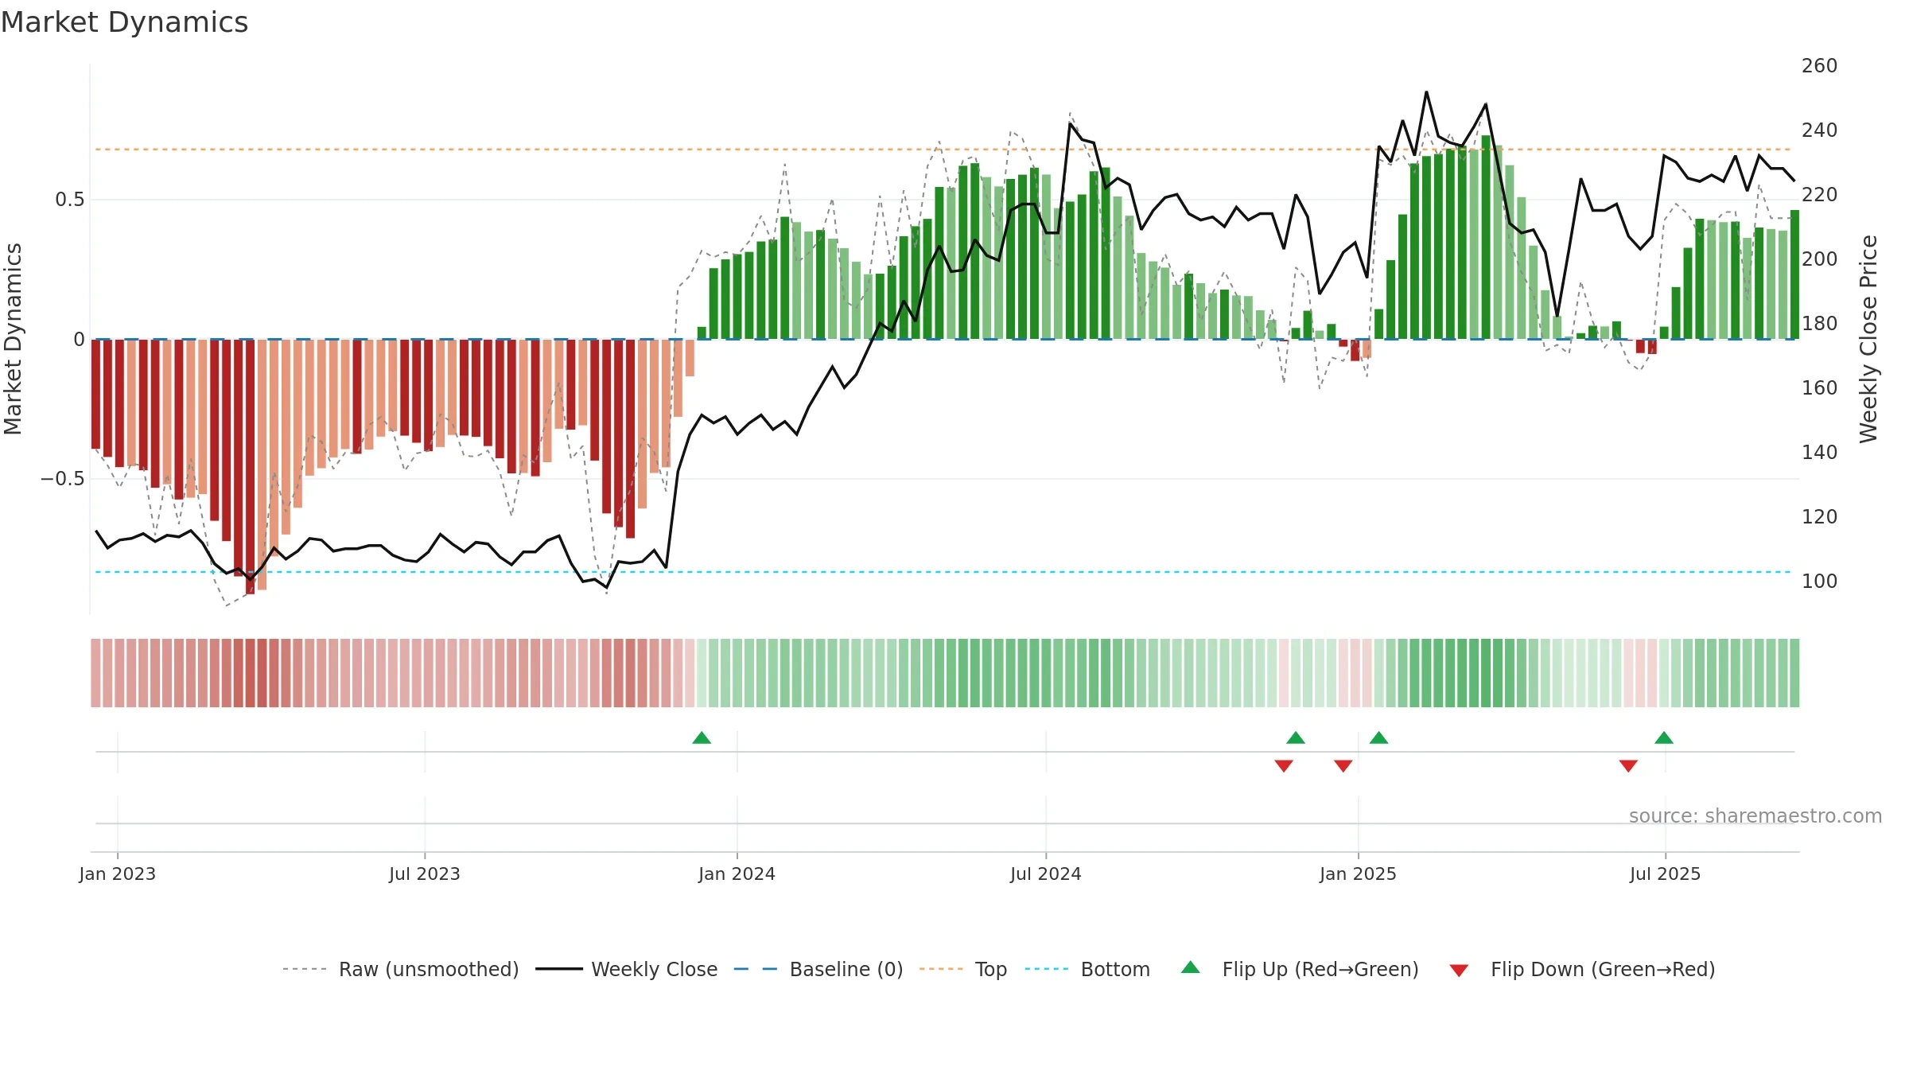Click the −0.5 left-axis tick label
The width and height of the screenshot is (1909, 1074).
point(63,479)
